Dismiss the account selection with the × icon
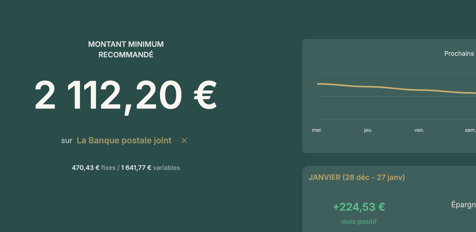Image resolution: width=476 pixels, height=232 pixels. click(x=184, y=141)
